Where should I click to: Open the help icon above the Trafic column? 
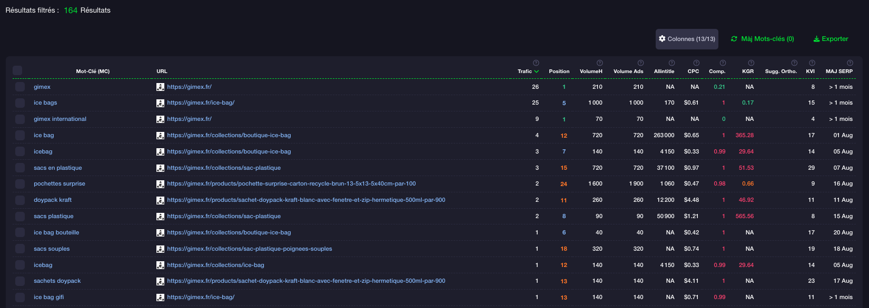point(536,63)
